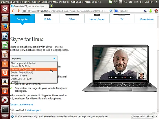159x119 pixels.
Task: Reload the page with refresh icon
Action: [111, 11]
